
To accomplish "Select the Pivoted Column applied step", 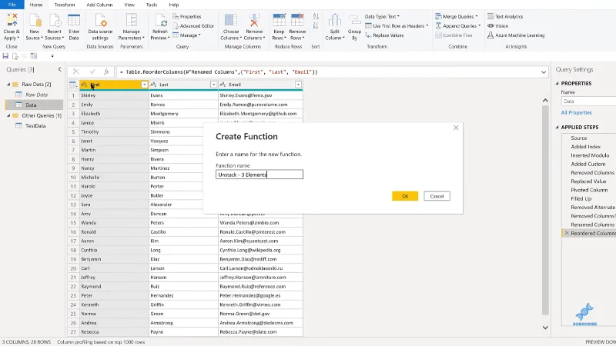I will click(x=589, y=190).
